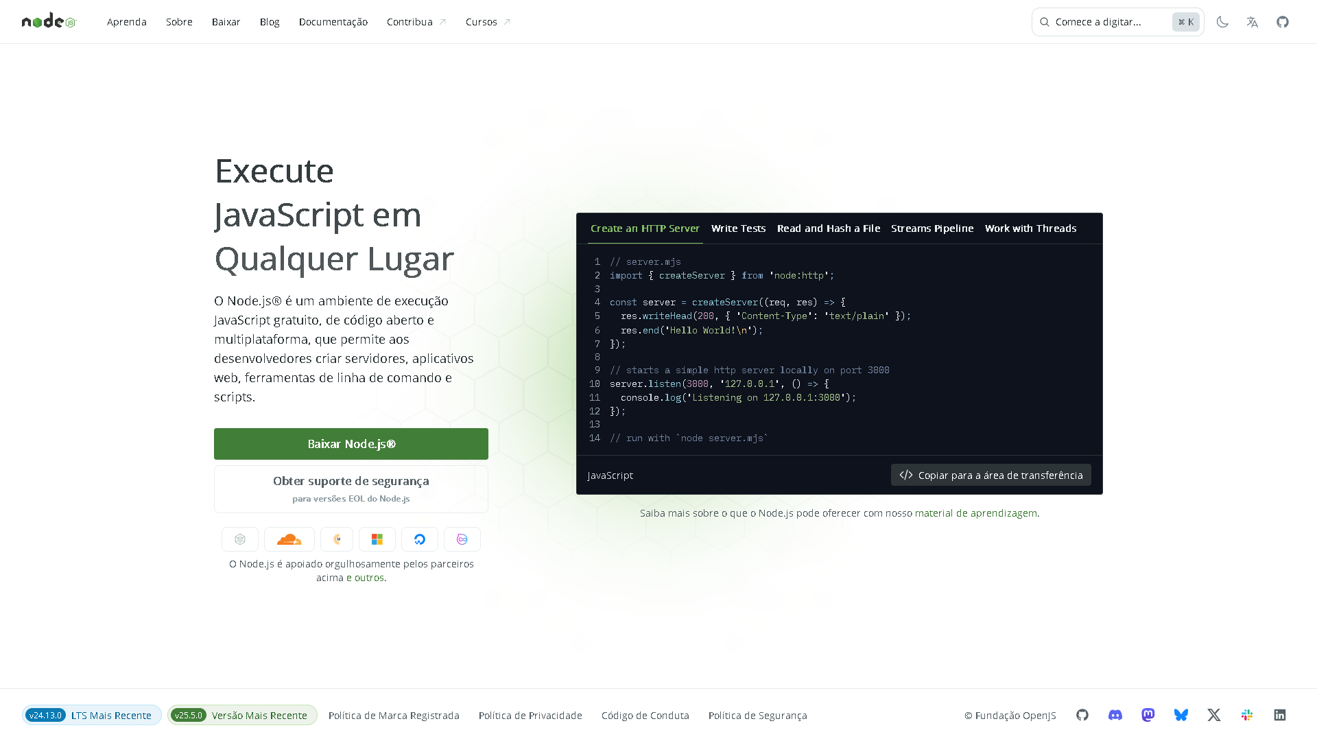Open the language translation selector
Screen dimensions: 1317x741
(1253, 22)
